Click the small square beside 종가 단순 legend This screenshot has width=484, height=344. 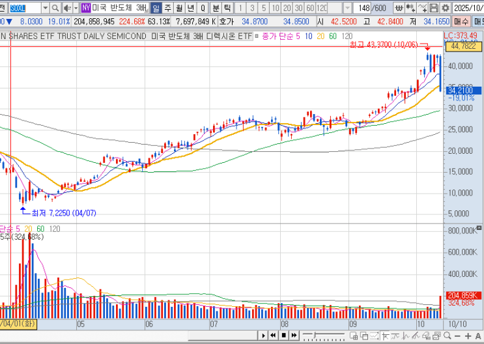pyautogui.click(x=257, y=36)
